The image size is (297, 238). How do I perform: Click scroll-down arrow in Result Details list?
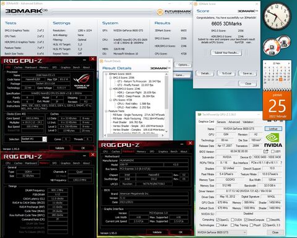tap(166, 131)
